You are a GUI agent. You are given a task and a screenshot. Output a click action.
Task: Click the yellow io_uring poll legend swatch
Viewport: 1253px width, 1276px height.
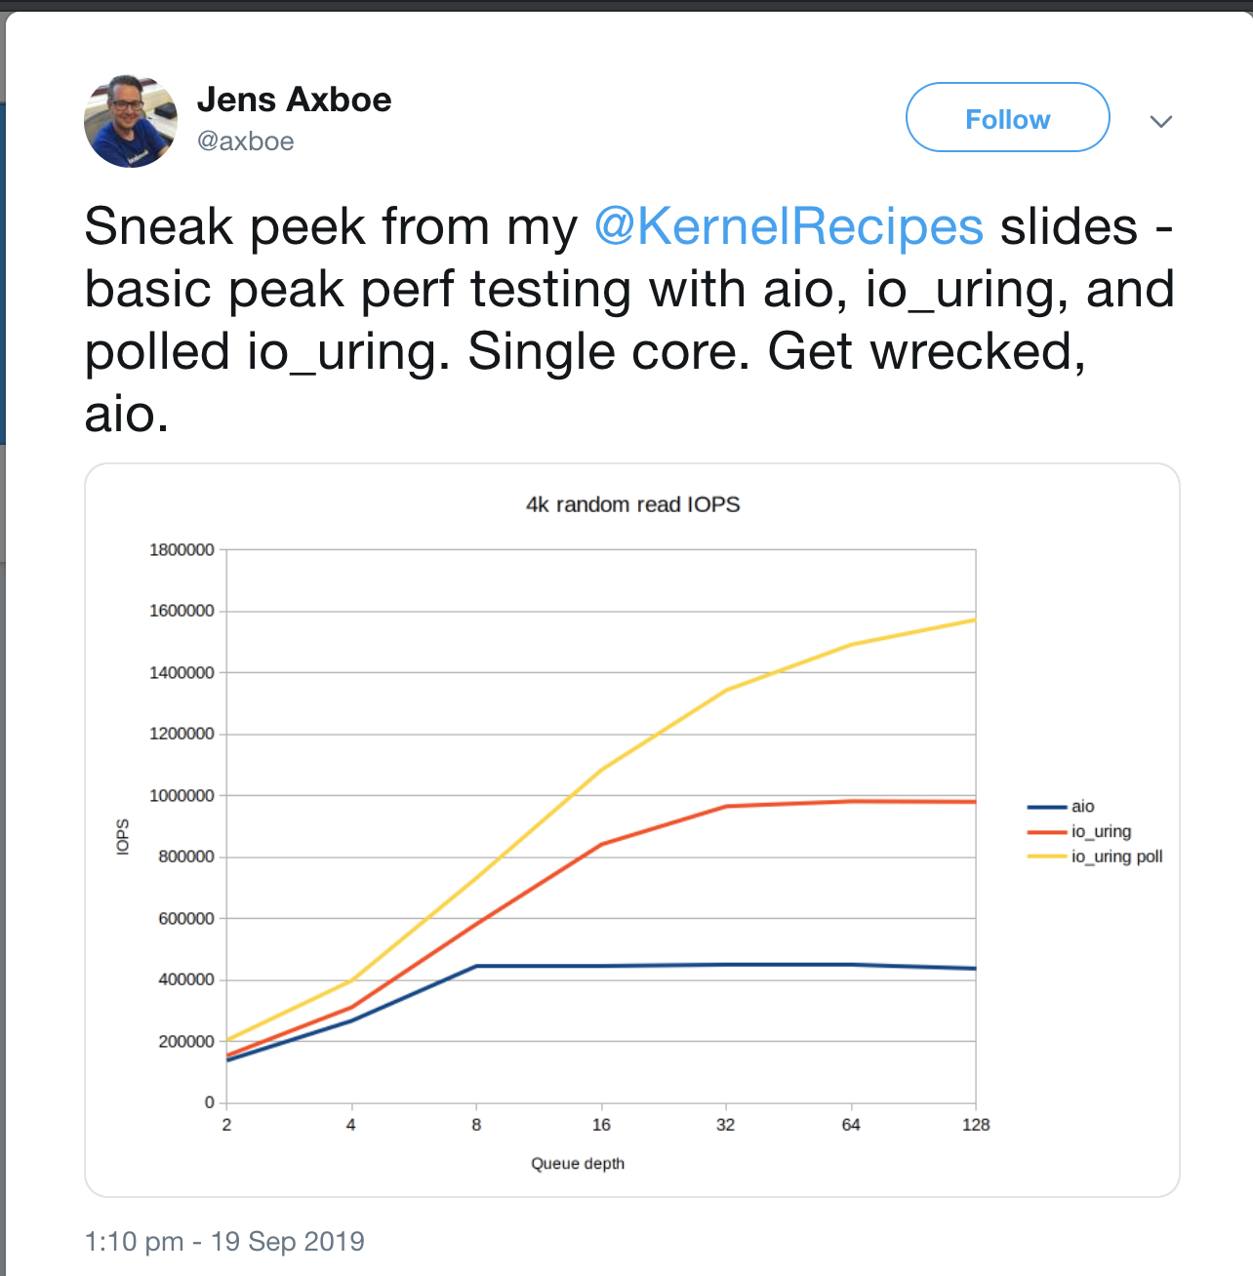(1046, 857)
